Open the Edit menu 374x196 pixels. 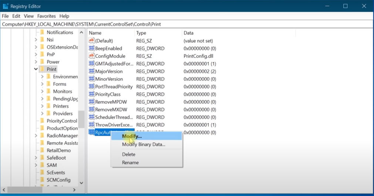(16, 16)
